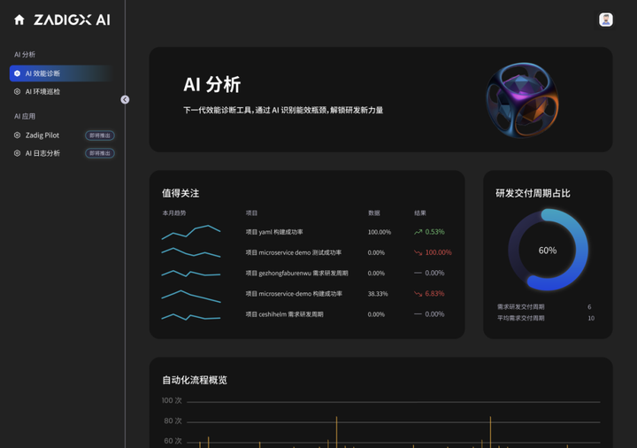Open the user avatar at top right
This screenshot has width=637, height=448.
click(606, 19)
